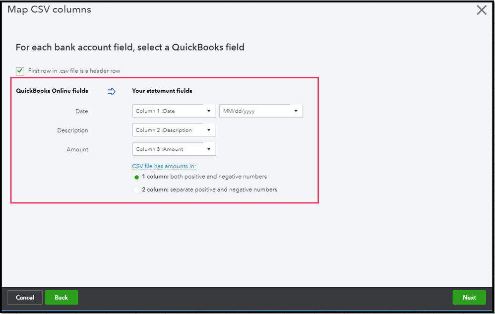Open the Column 1 :Date dropdown
Viewport: 495px width, 314px height.
[174, 111]
